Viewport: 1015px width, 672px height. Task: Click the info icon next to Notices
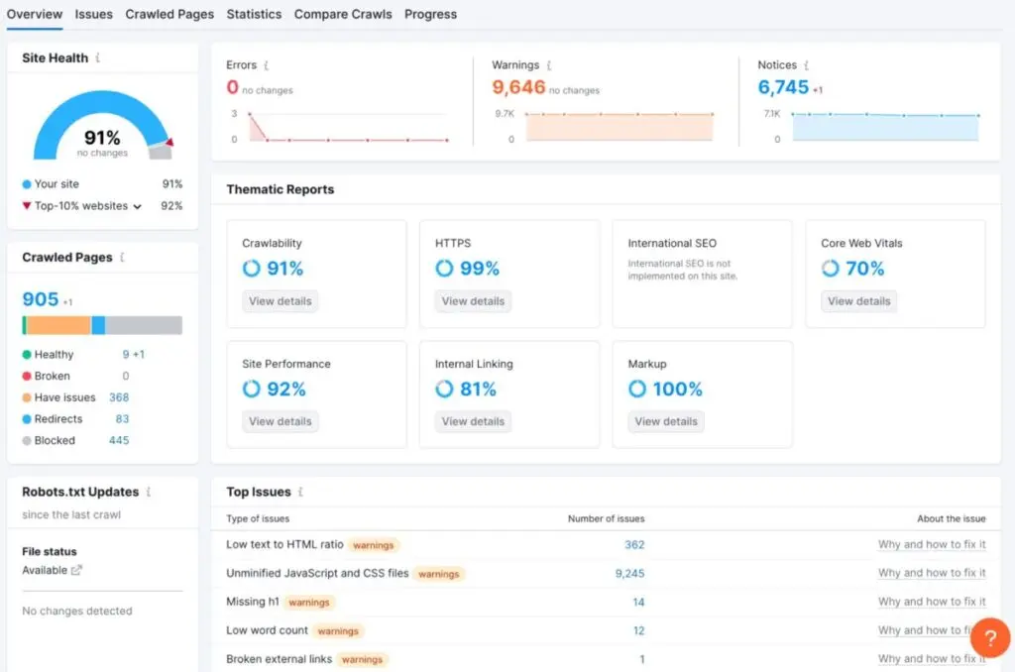pyautogui.click(x=807, y=65)
